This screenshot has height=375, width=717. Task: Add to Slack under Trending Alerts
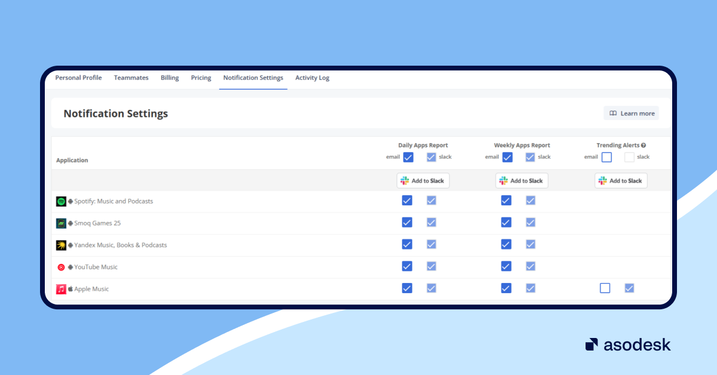point(621,181)
